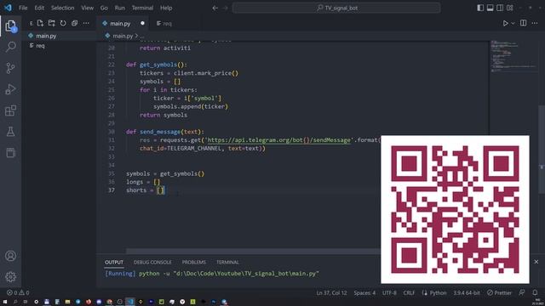Split the editor to the right
545x306 pixels.
pyautogui.click(x=523, y=23)
